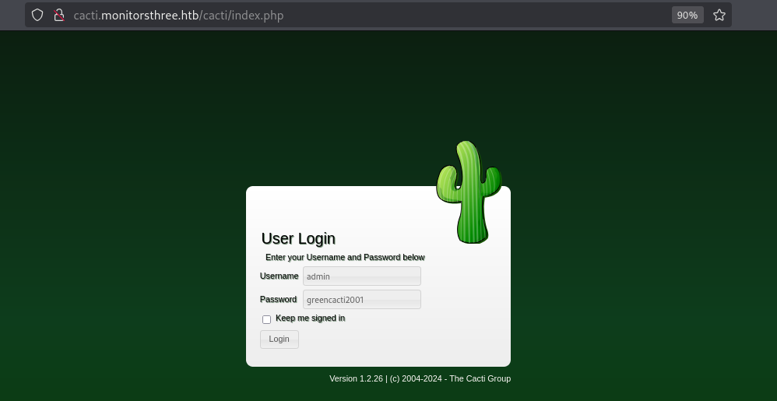Select the Enter your Username and Password below text
Viewport: 777px width, 401px height.
point(345,257)
